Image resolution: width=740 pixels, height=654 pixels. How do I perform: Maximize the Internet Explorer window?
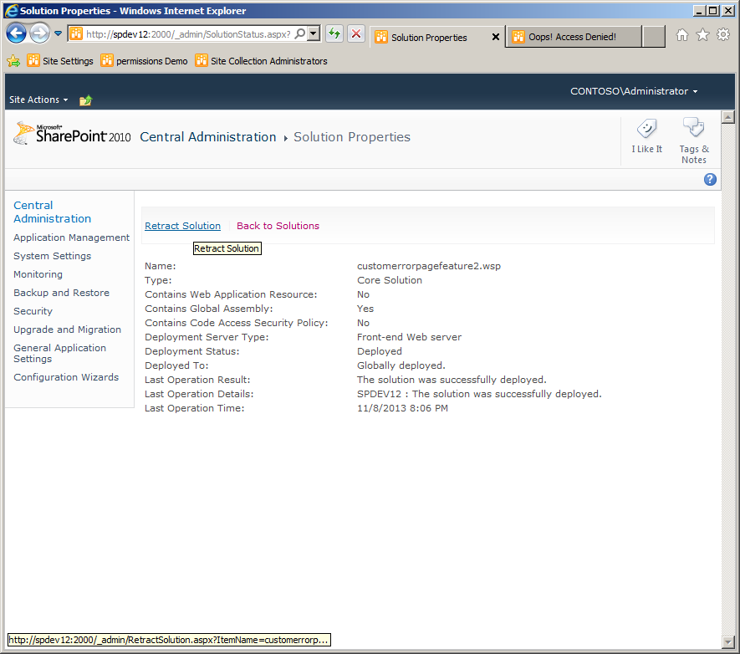[x=713, y=10]
